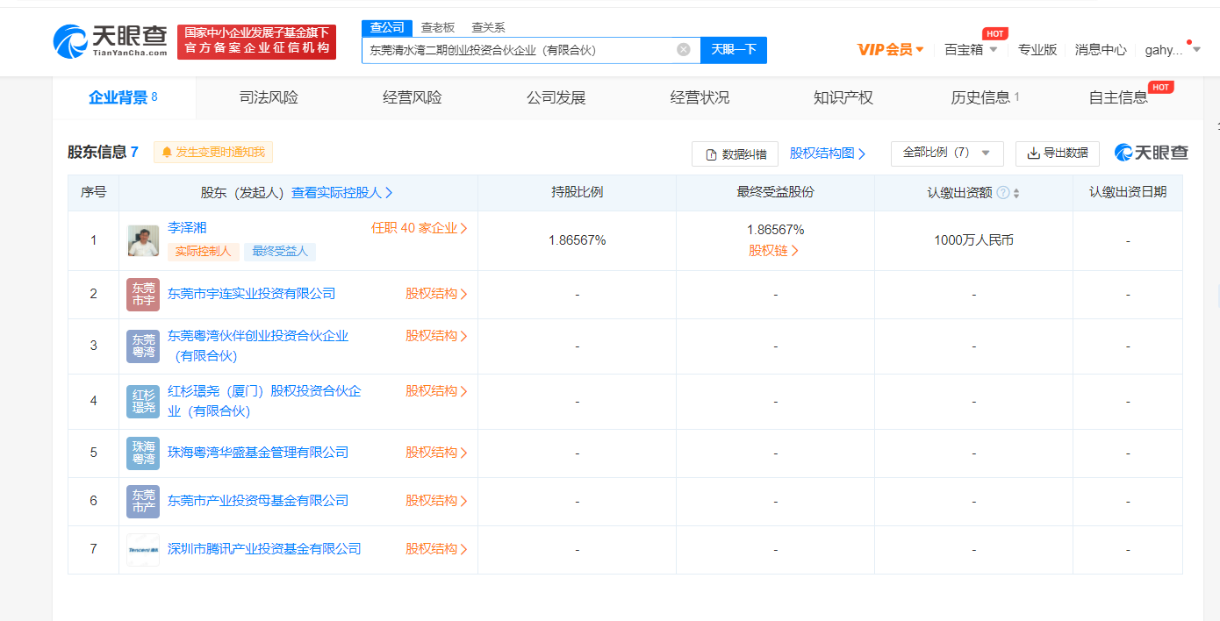The image size is (1220, 621).
Task: Open the VIP会员 dropdown
Action: point(891,50)
